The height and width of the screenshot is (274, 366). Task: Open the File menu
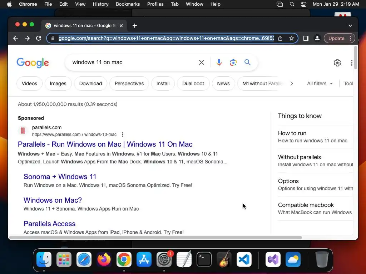pyautogui.click(x=48, y=4)
